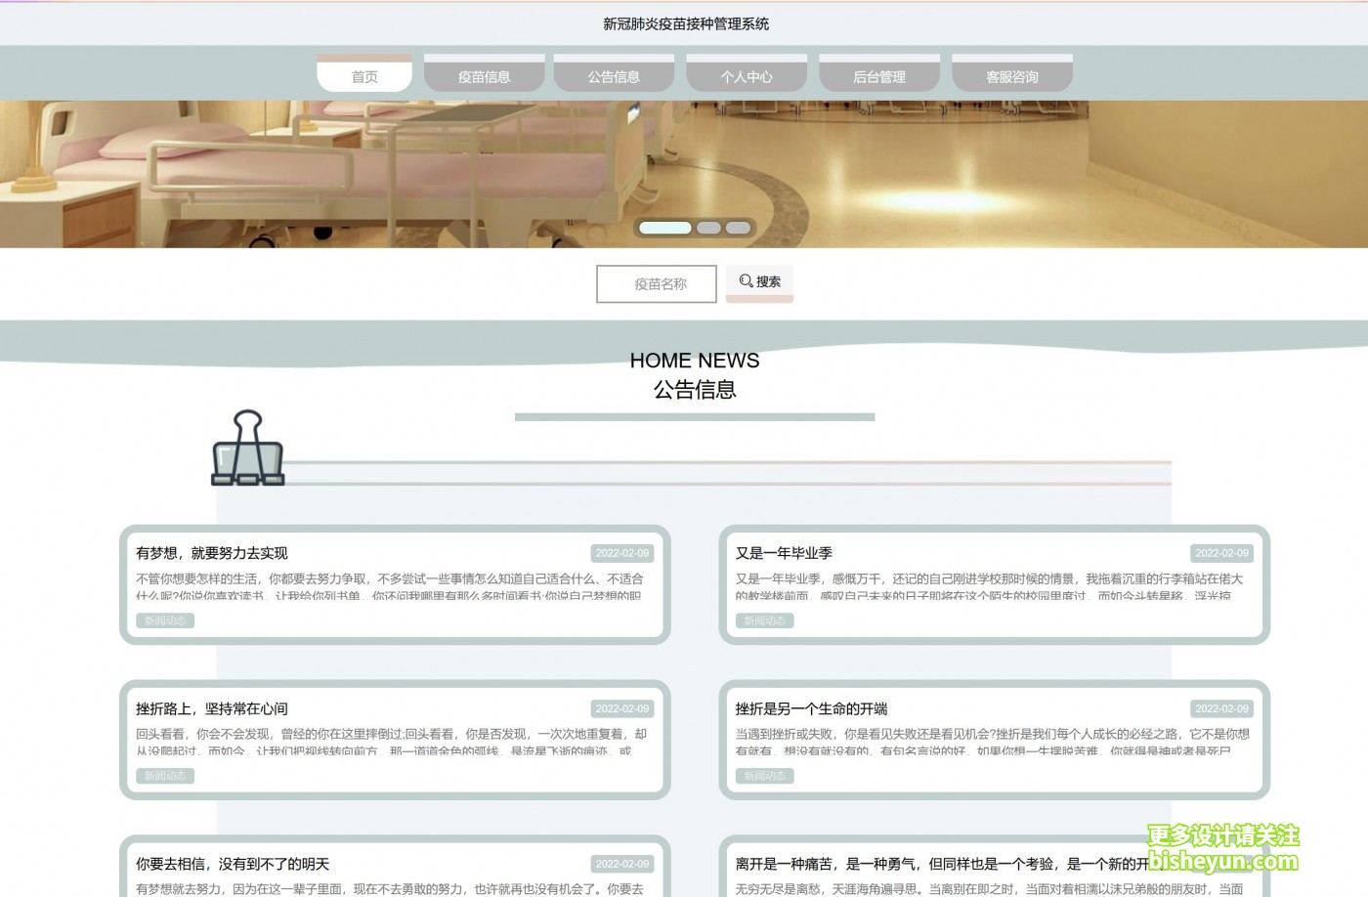Screen dimensions: 1368x897
Task: Open article 挫折路上，坚持常在心间
Action: pos(212,708)
